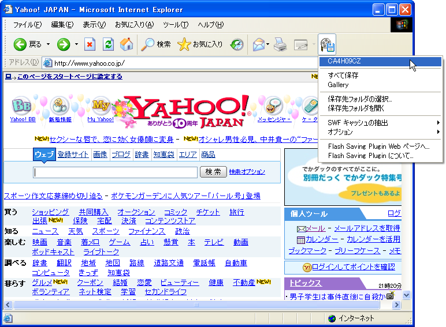The height and width of the screenshot is (327, 446).
Task: Click the My Yahoo! icon
Action: pos(101,106)
